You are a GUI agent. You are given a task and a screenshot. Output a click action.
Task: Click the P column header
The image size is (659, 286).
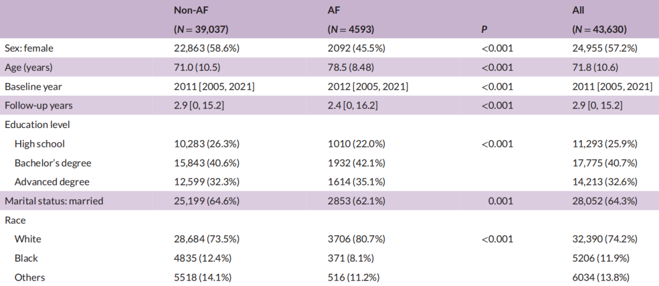click(484, 29)
